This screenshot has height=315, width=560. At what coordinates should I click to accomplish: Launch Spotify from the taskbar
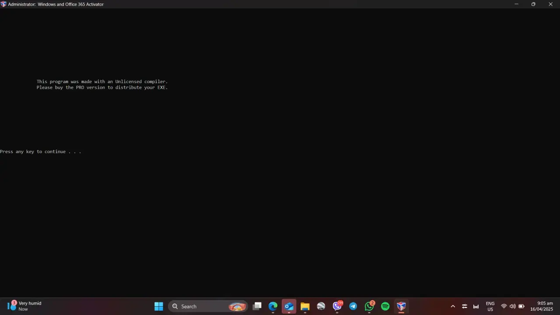tap(385, 306)
